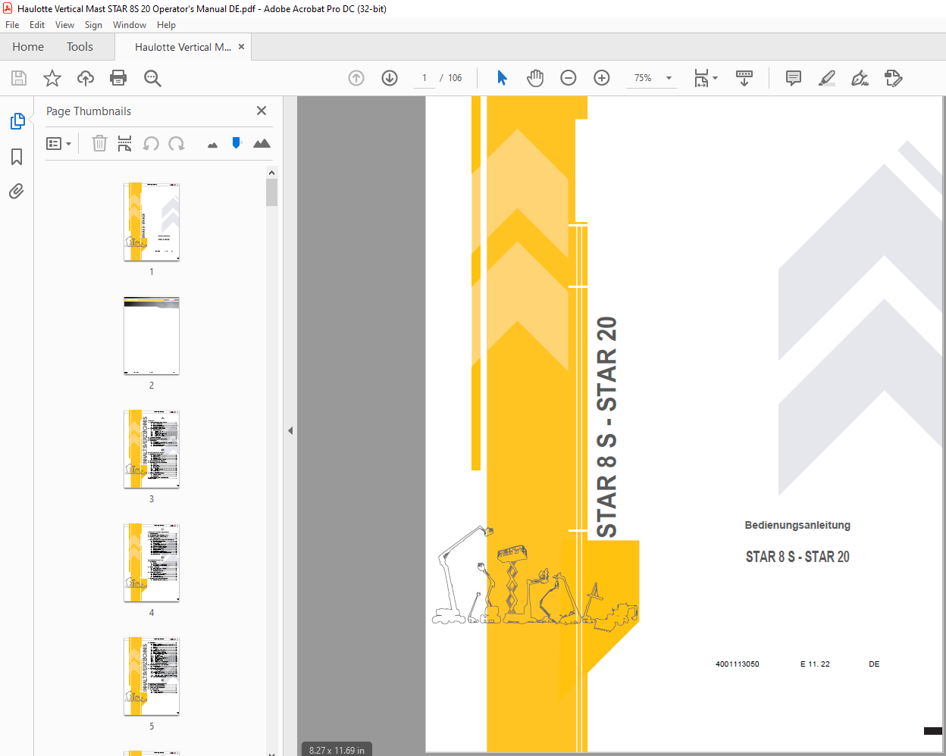The width and height of the screenshot is (946, 756).
Task: Activate the Hand pan tool
Action: click(535, 78)
